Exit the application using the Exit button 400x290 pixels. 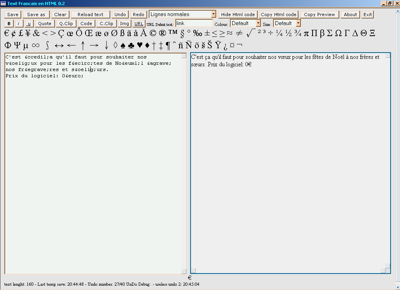click(x=367, y=15)
